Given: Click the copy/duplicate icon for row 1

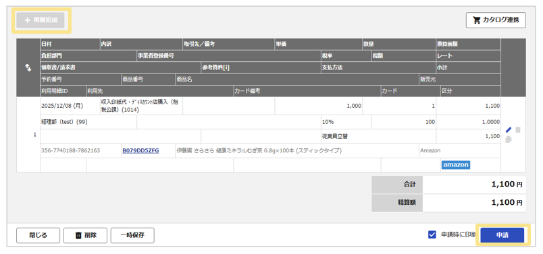Looking at the screenshot, I should [x=509, y=139].
